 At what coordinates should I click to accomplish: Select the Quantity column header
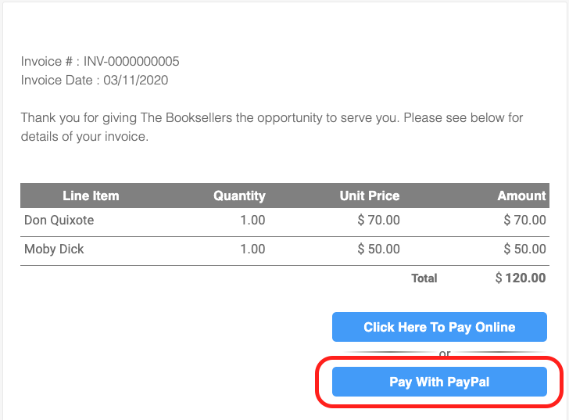click(239, 196)
